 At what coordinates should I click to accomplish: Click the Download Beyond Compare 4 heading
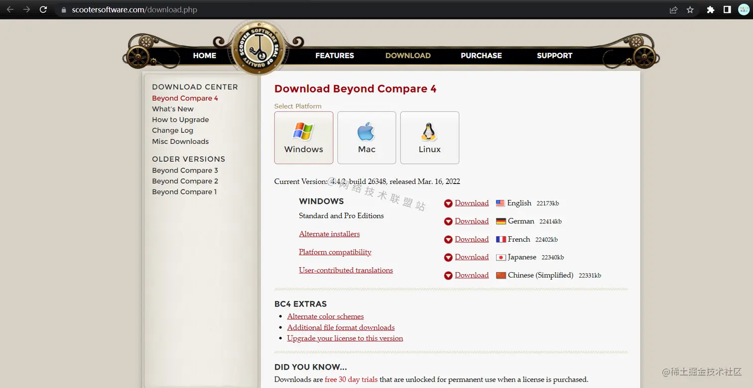pos(355,89)
